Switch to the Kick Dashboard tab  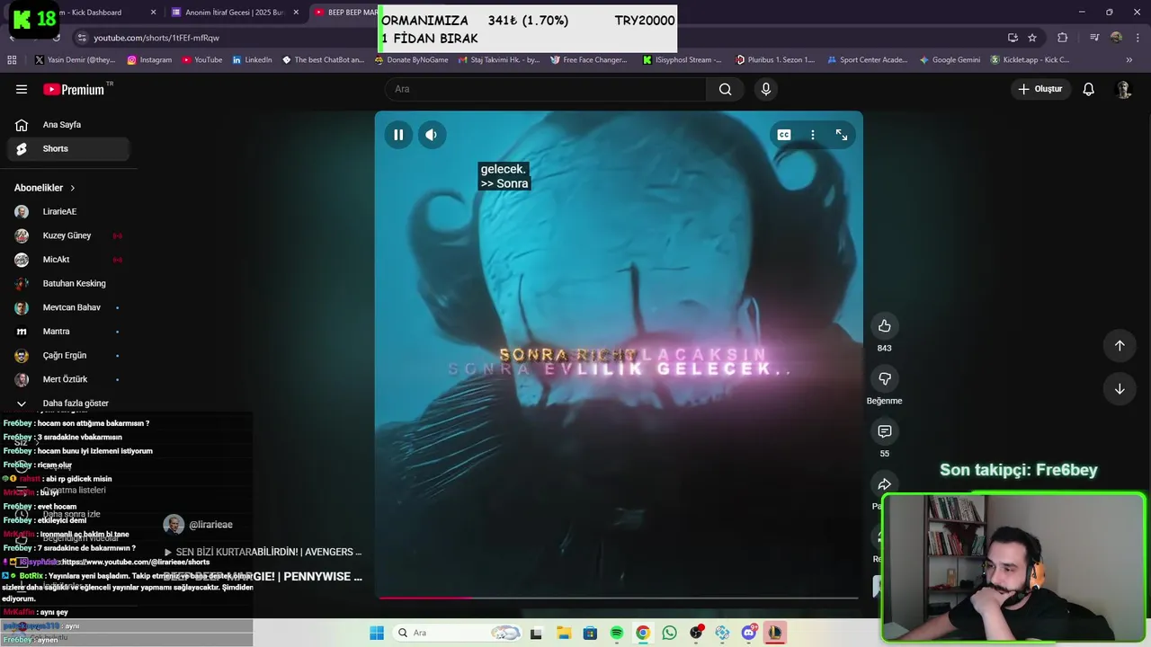97,13
